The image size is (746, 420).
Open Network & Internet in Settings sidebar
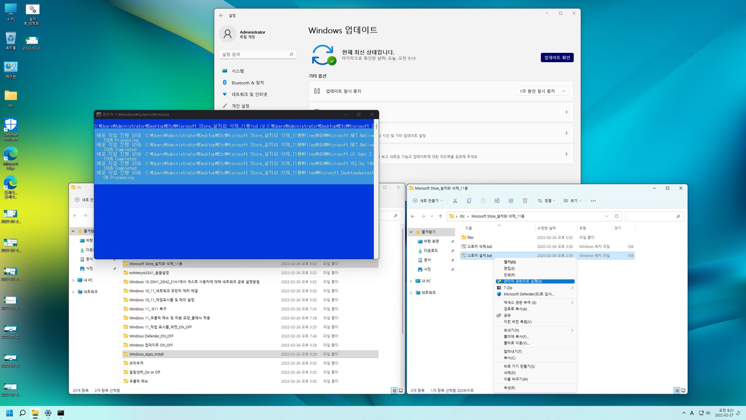[258, 94]
